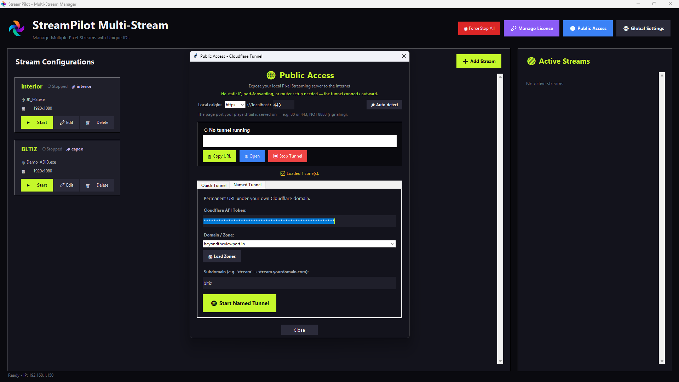Click the Stopped status on BLTIZ card
Screen dimensions: 679x382
pyautogui.click(x=52, y=149)
